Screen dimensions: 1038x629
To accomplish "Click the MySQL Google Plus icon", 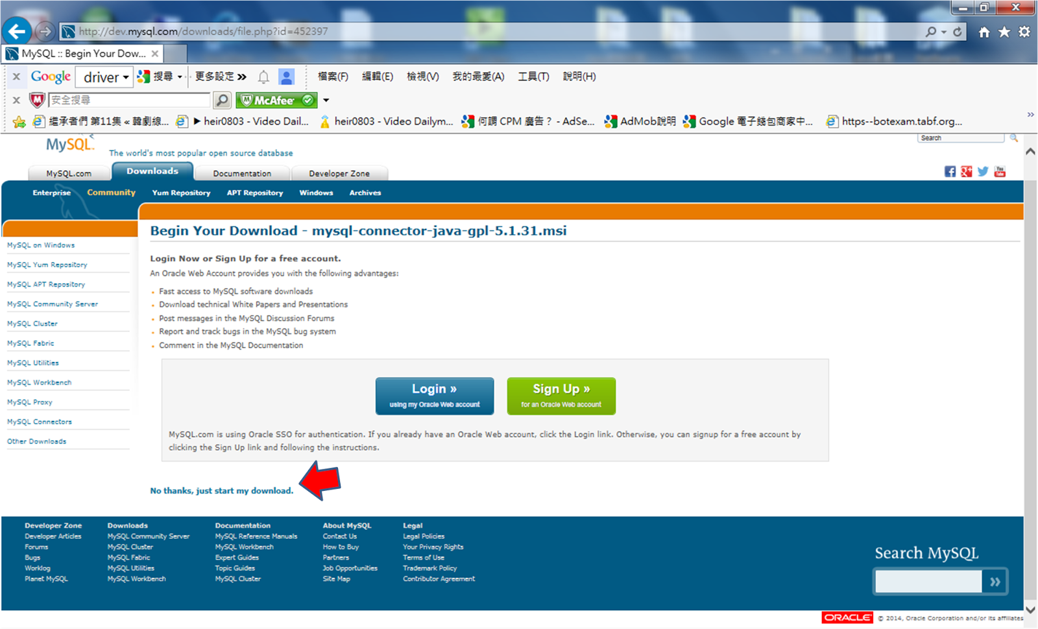I will coord(967,171).
